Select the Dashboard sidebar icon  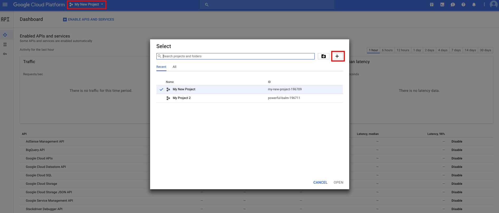click(5, 35)
